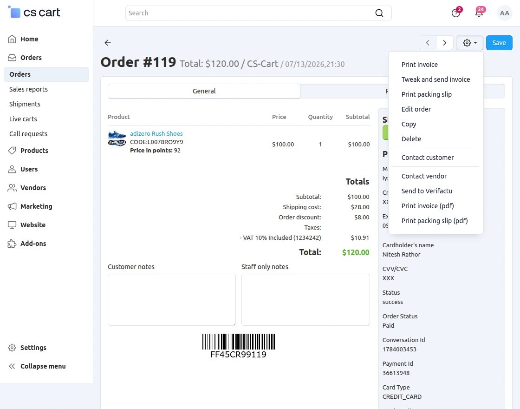Select Print packing slip (pdf)
This screenshot has width=520, height=409.
[x=435, y=221]
